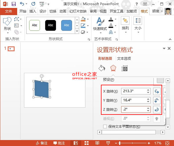Open the Design (设计) tab

coord(43,11)
